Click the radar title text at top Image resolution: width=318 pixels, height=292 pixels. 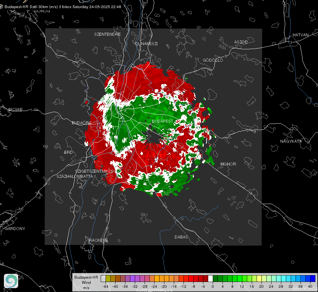click(x=63, y=7)
